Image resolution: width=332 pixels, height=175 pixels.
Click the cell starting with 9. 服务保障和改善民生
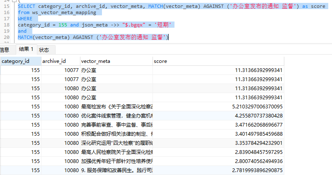click(x=116, y=170)
